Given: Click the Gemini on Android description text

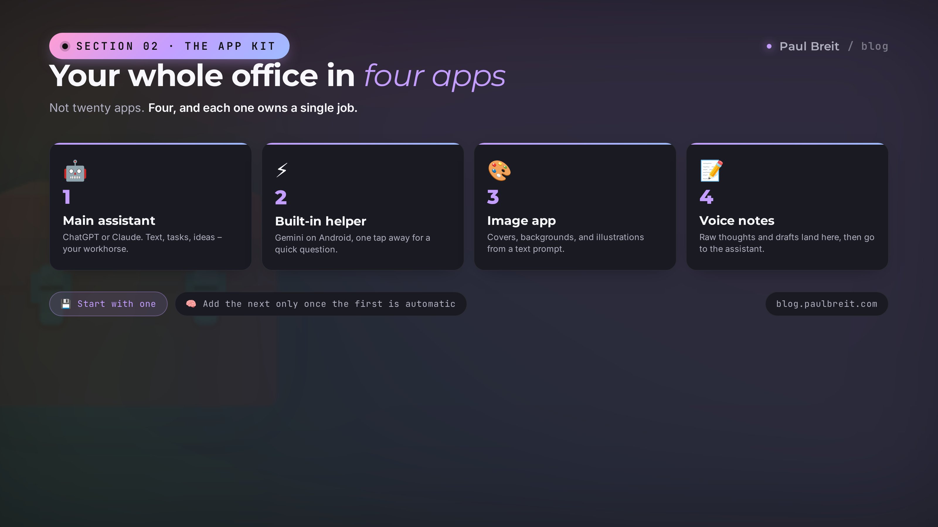Looking at the screenshot, I should click(x=352, y=243).
